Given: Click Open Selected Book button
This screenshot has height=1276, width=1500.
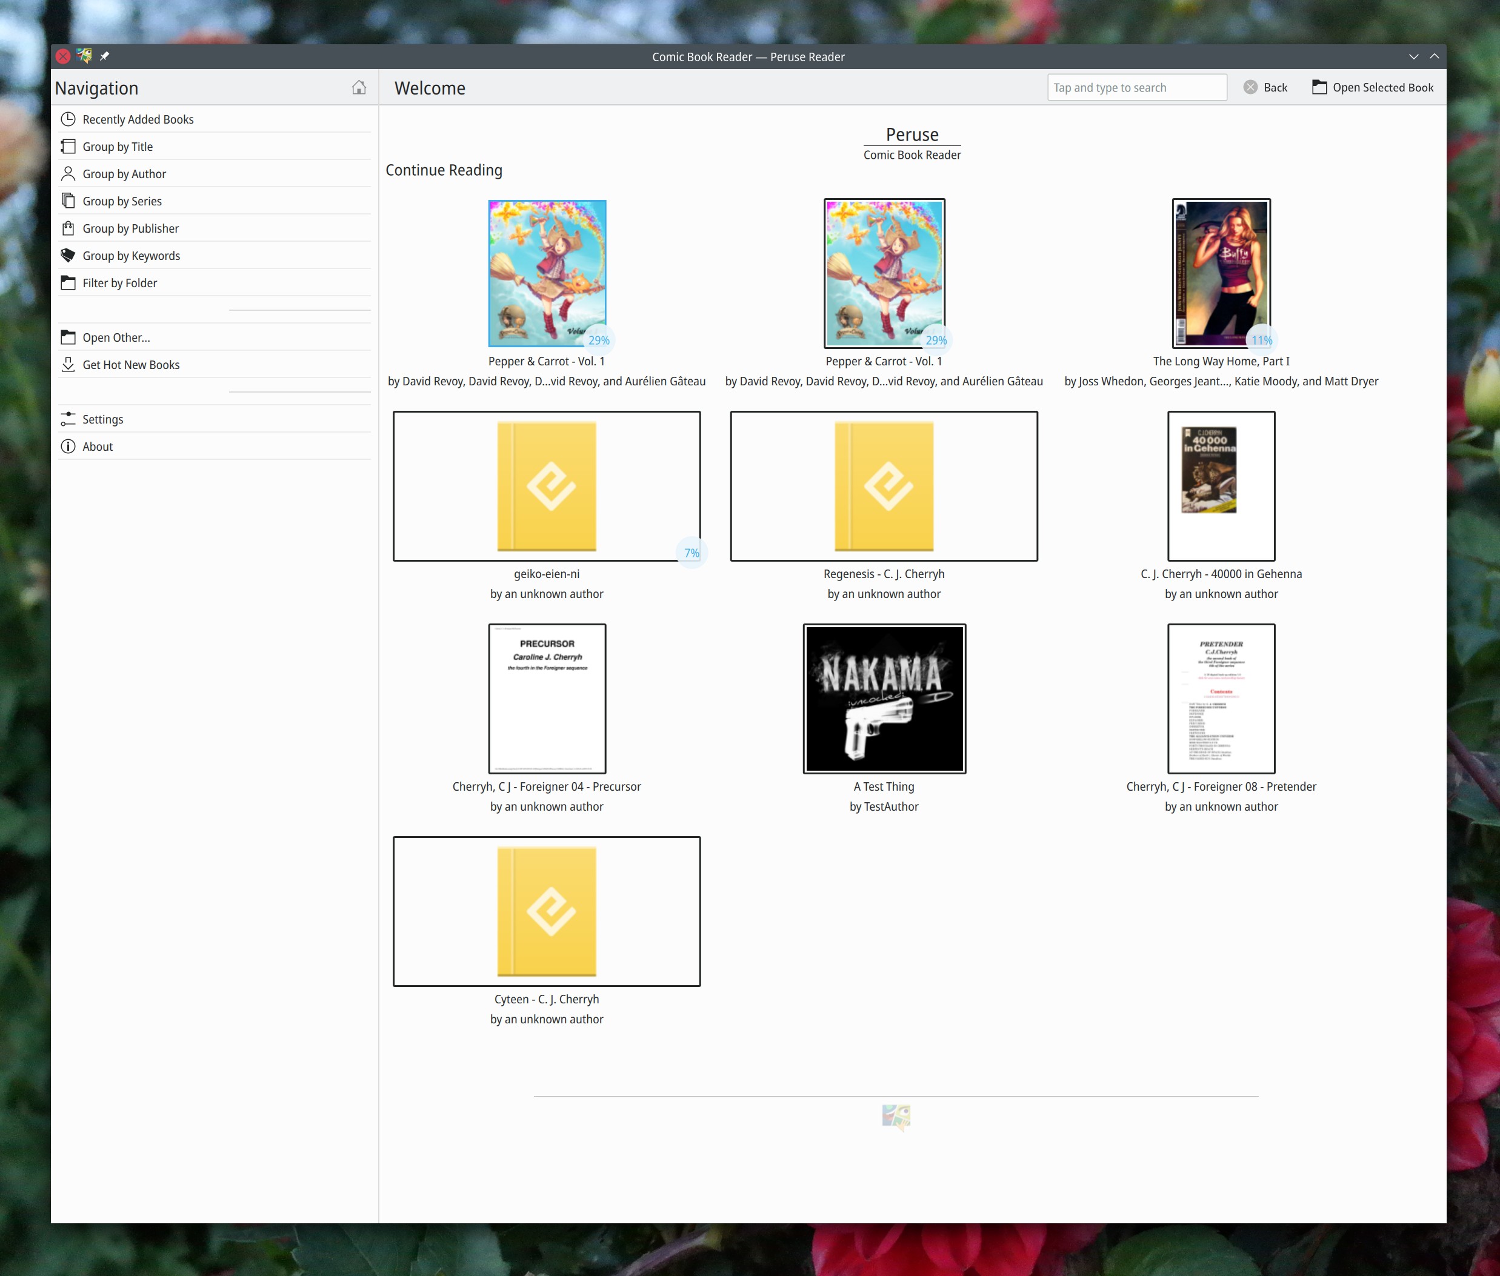Looking at the screenshot, I should coord(1373,87).
